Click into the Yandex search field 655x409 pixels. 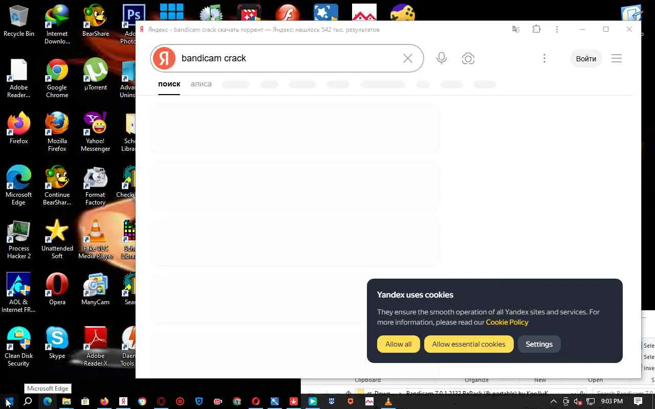(x=287, y=58)
